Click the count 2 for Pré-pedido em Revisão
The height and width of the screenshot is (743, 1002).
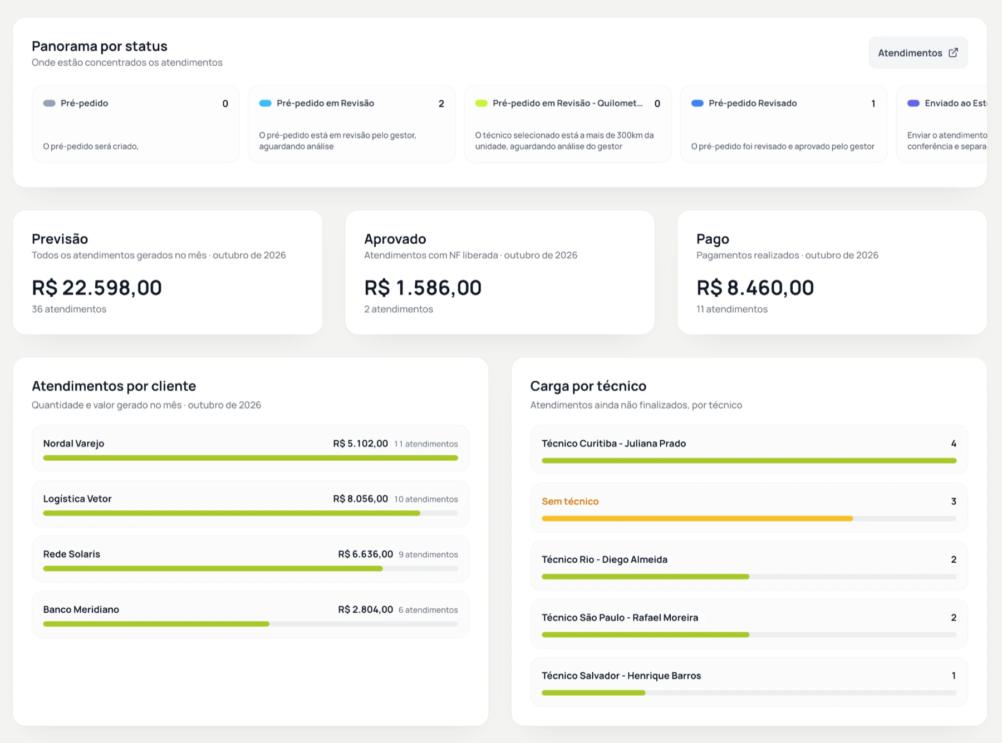pos(441,104)
